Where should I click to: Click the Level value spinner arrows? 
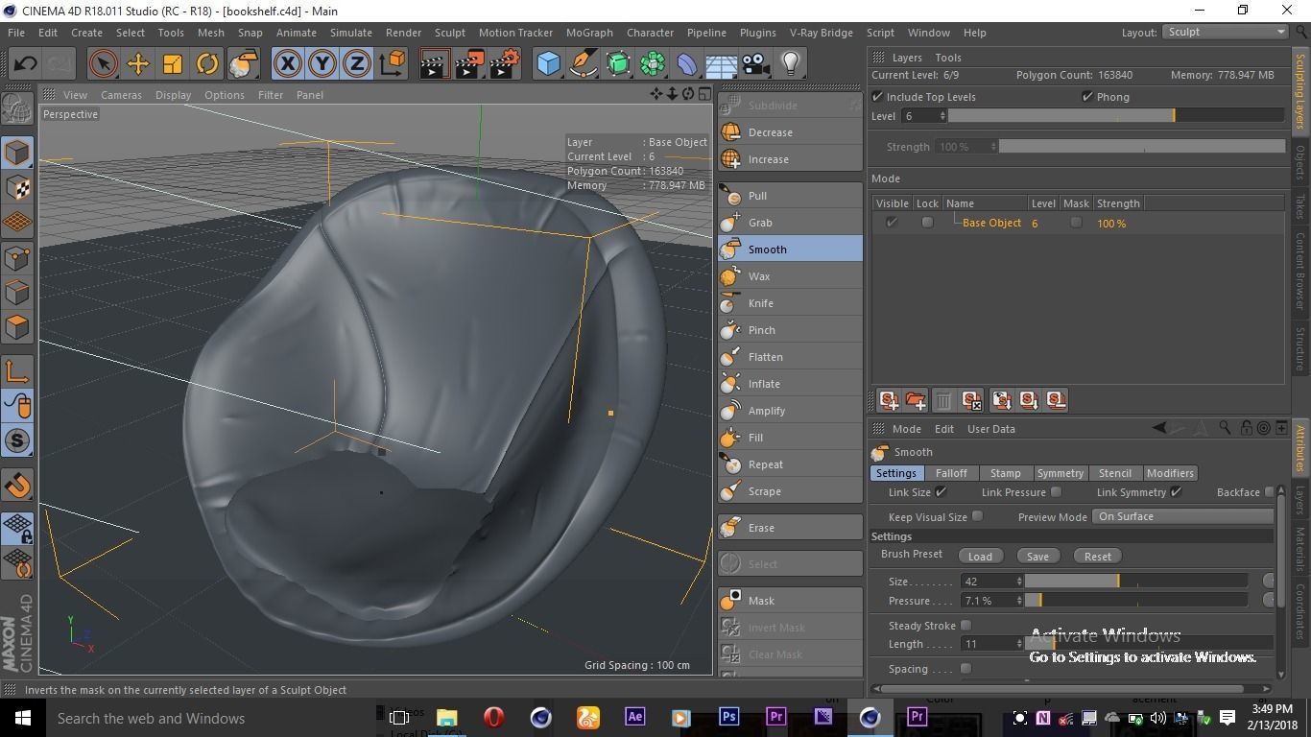click(x=942, y=116)
